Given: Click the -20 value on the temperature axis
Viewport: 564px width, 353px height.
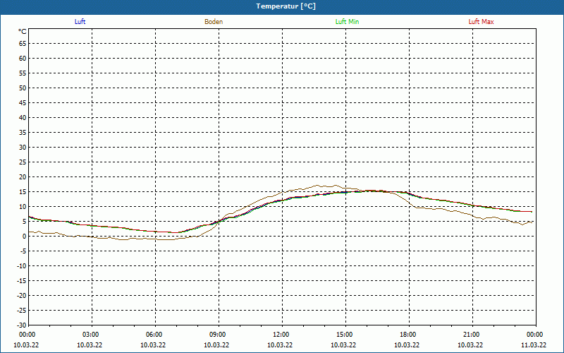Looking at the screenshot, I should click(22, 295).
